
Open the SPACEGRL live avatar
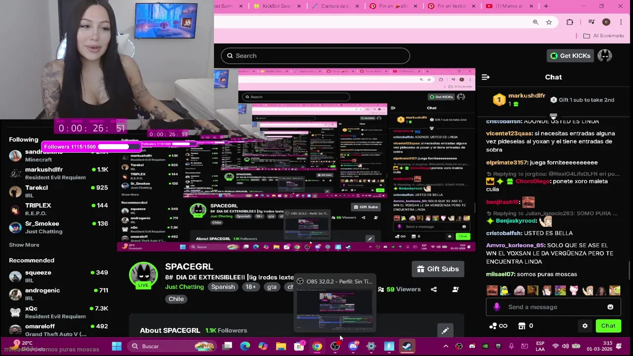(143, 275)
